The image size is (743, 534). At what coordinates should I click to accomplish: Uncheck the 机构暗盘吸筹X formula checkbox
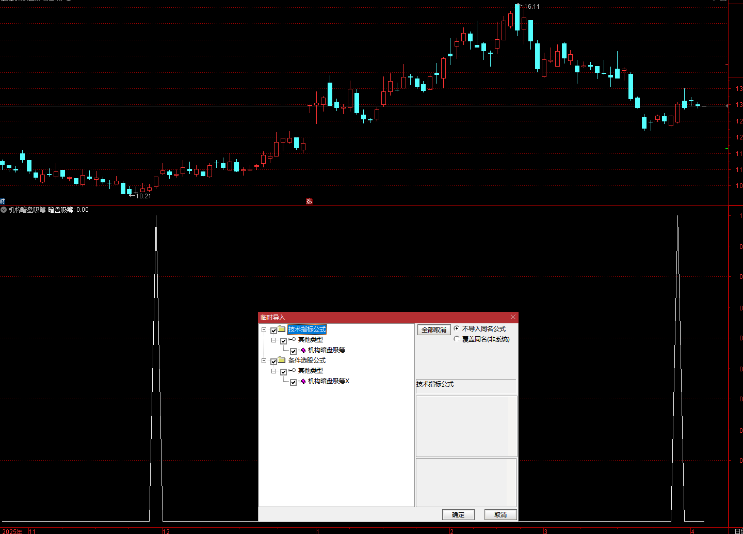point(293,382)
